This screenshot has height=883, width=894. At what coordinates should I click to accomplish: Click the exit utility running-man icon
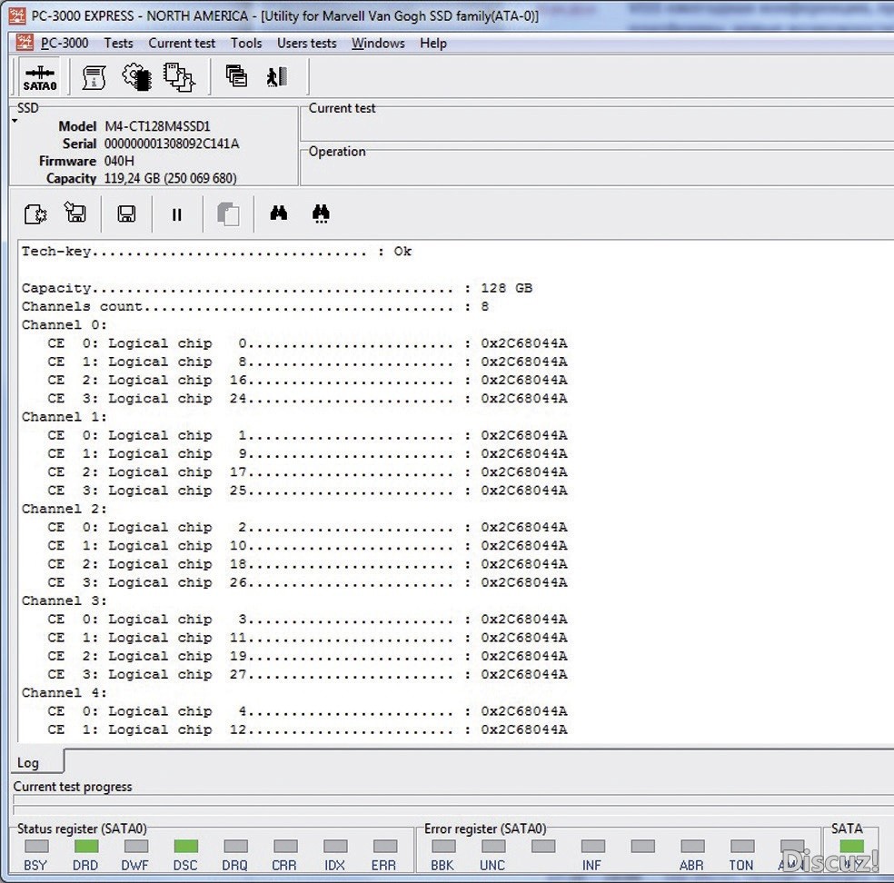click(x=277, y=77)
